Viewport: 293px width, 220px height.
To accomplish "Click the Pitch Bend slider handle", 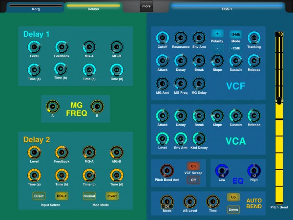I will point(279,101).
